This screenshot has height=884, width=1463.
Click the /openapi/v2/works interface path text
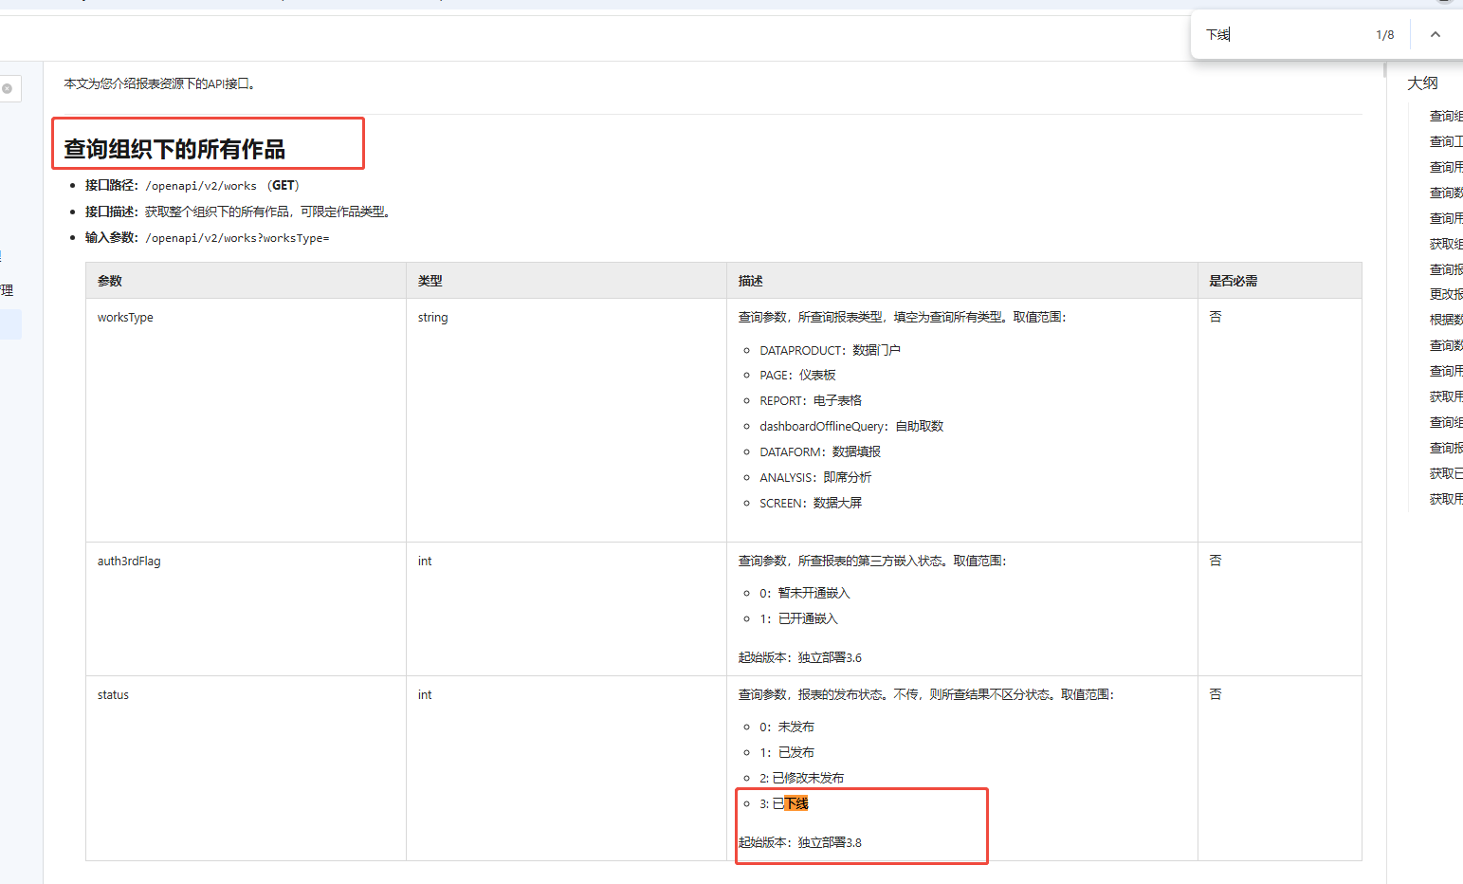(x=201, y=186)
